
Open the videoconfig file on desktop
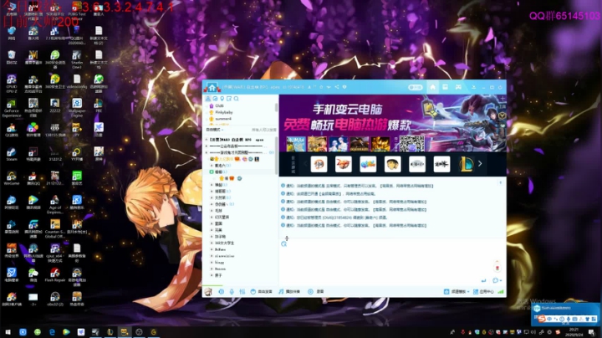click(x=77, y=81)
